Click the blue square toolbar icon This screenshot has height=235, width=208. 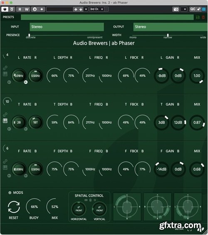[204, 9]
